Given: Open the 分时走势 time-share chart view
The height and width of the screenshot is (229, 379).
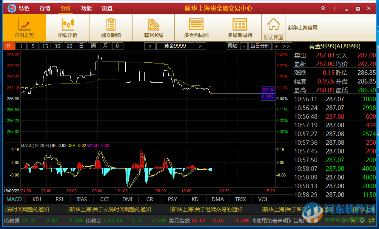Looking at the screenshot, I should (24, 28).
